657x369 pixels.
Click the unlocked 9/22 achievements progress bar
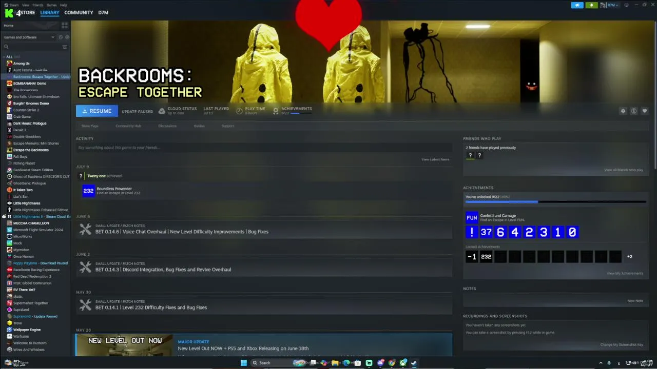point(556,202)
